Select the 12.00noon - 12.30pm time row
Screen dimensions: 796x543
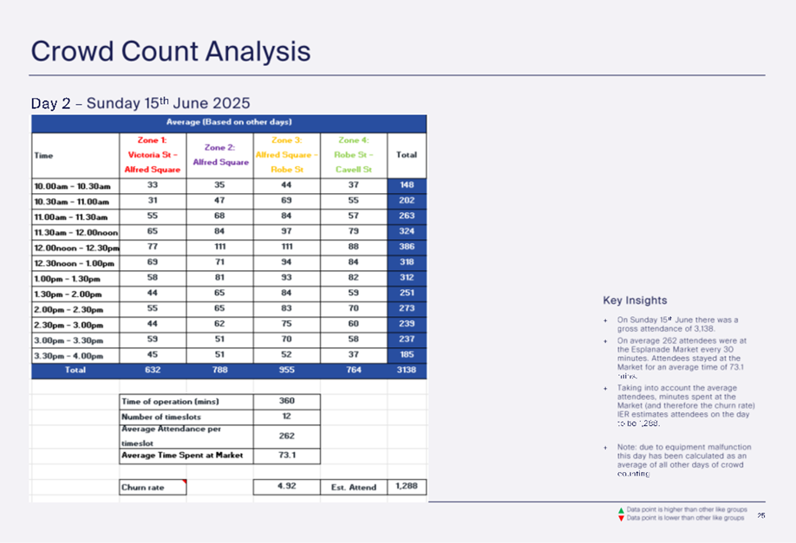tap(75, 246)
